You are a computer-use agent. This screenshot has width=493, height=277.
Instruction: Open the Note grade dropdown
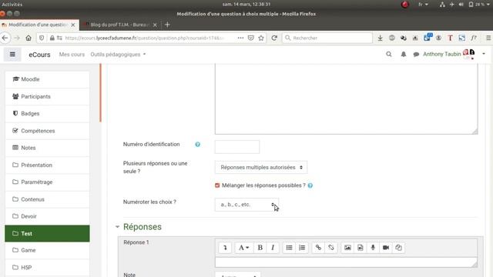pyautogui.click(x=238, y=275)
